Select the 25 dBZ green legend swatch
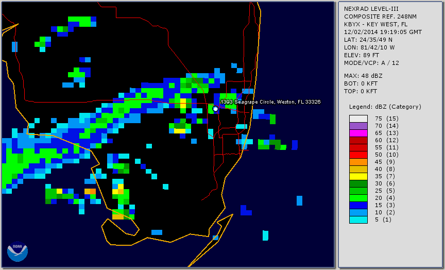The image size is (445, 270). 358,191
